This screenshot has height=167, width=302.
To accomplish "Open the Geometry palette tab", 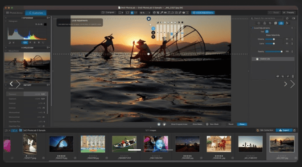I will tap(276, 23).
